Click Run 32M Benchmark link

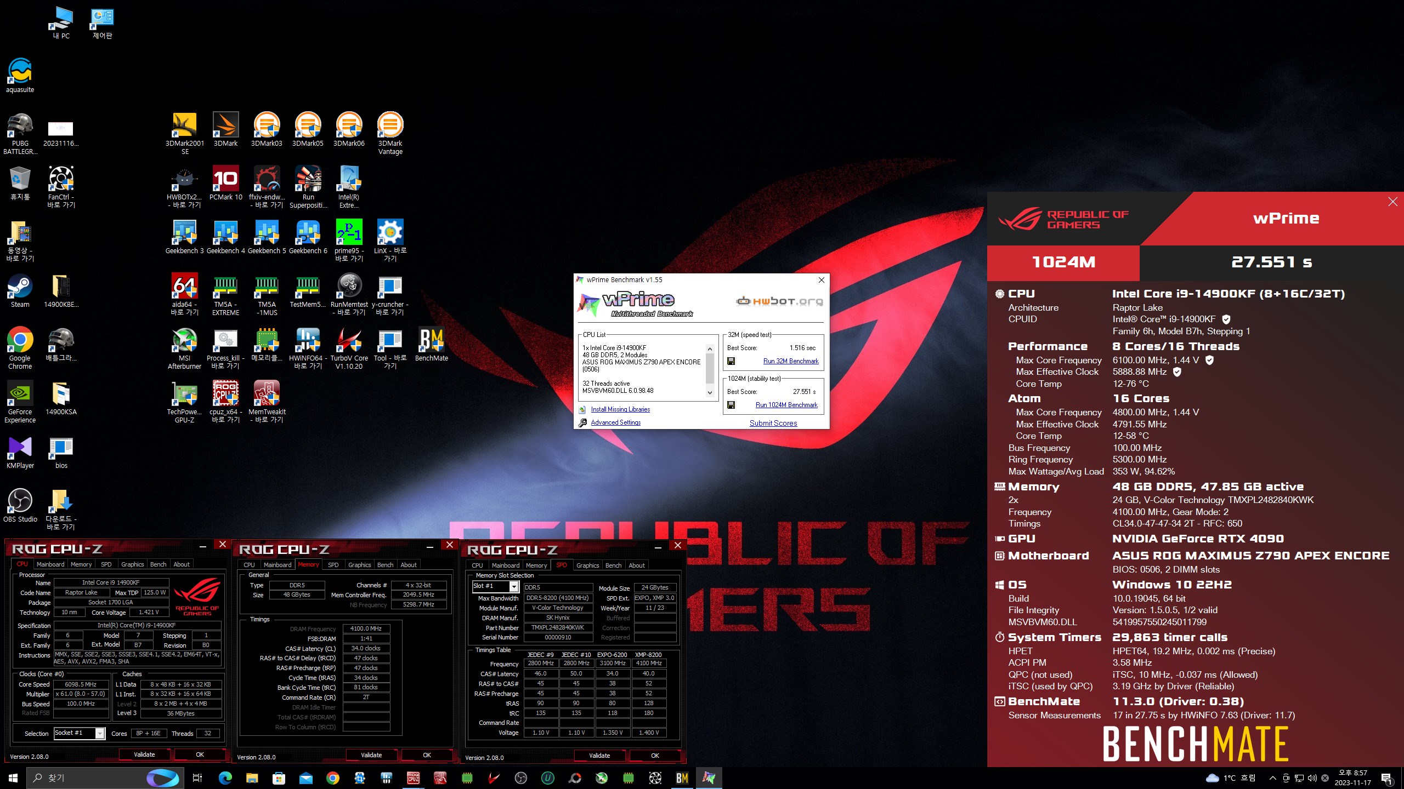[x=791, y=361]
